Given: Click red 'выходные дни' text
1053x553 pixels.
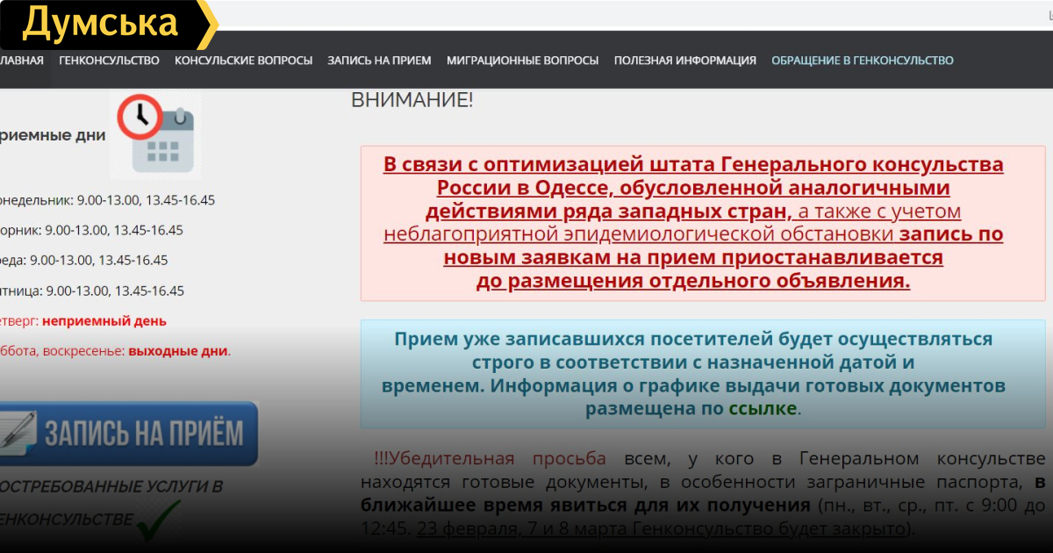Looking at the screenshot, I should click(178, 351).
